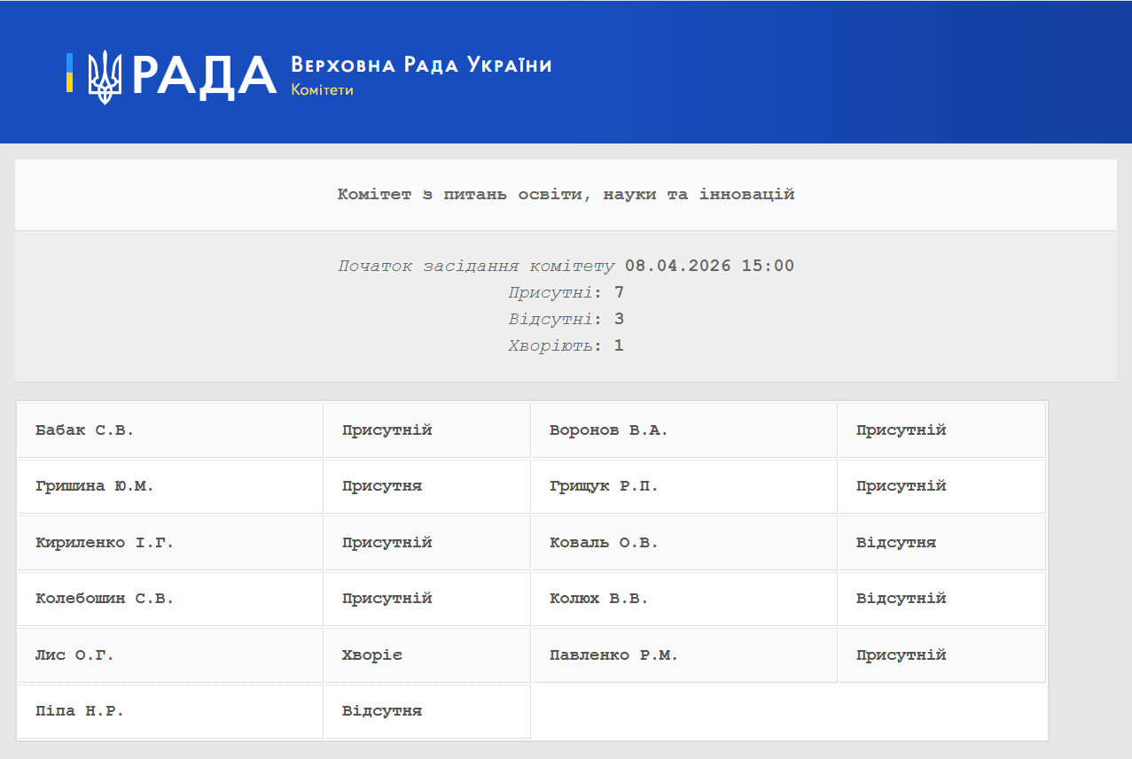Click the trident emblem logo
Viewport: 1132px width, 759px height.
click(105, 76)
